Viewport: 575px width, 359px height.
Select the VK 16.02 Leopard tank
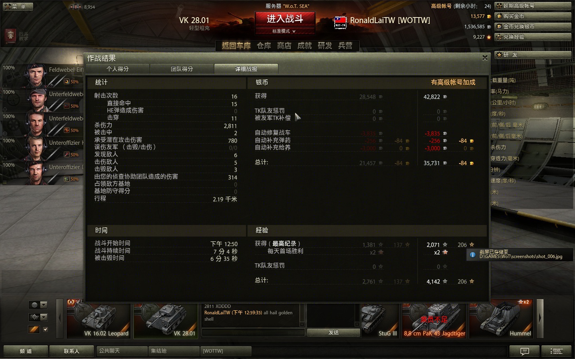click(99, 320)
